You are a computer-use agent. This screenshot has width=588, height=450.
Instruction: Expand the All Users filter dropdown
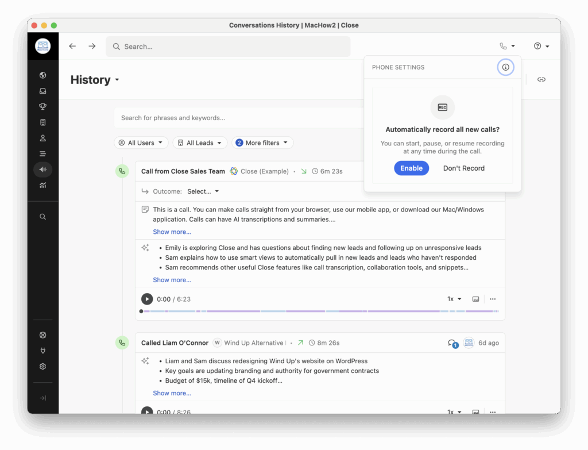[141, 143]
